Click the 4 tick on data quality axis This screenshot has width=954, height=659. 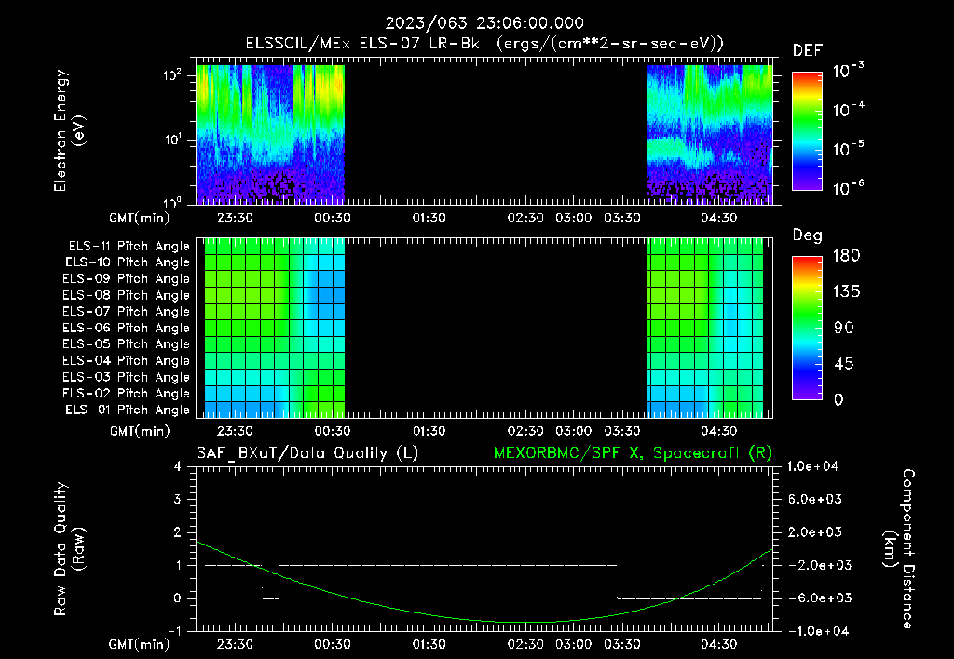click(178, 466)
